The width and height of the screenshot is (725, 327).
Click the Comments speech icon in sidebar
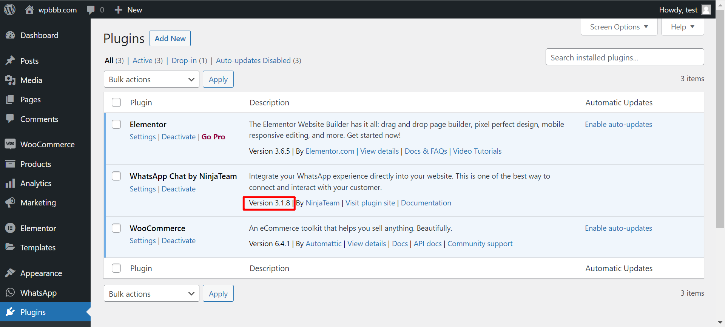click(x=10, y=119)
